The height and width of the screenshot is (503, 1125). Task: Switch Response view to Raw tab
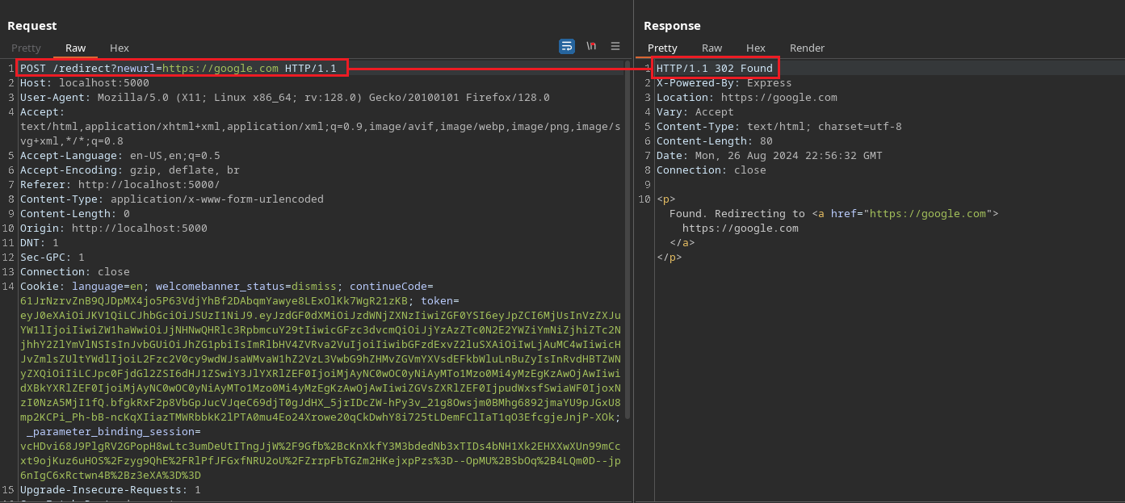click(x=712, y=48)
